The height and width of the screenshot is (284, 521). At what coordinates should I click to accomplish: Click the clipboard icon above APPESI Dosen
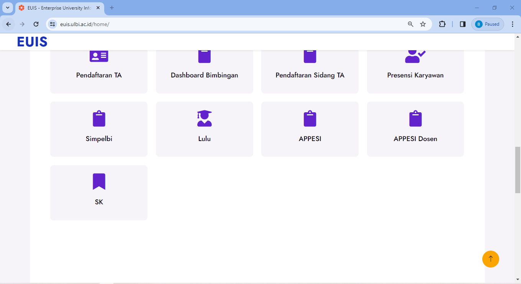click(x=415, y=118)
